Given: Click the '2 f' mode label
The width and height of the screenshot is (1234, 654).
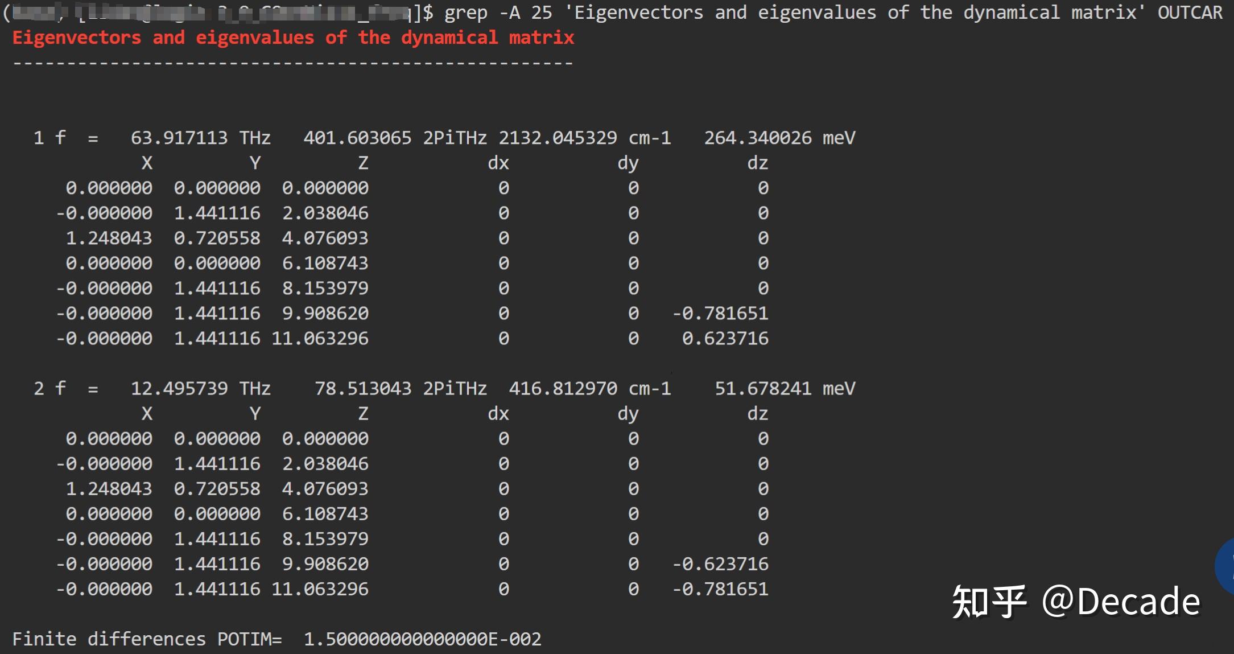Looking at the screenshot, I should coord(49,388).
